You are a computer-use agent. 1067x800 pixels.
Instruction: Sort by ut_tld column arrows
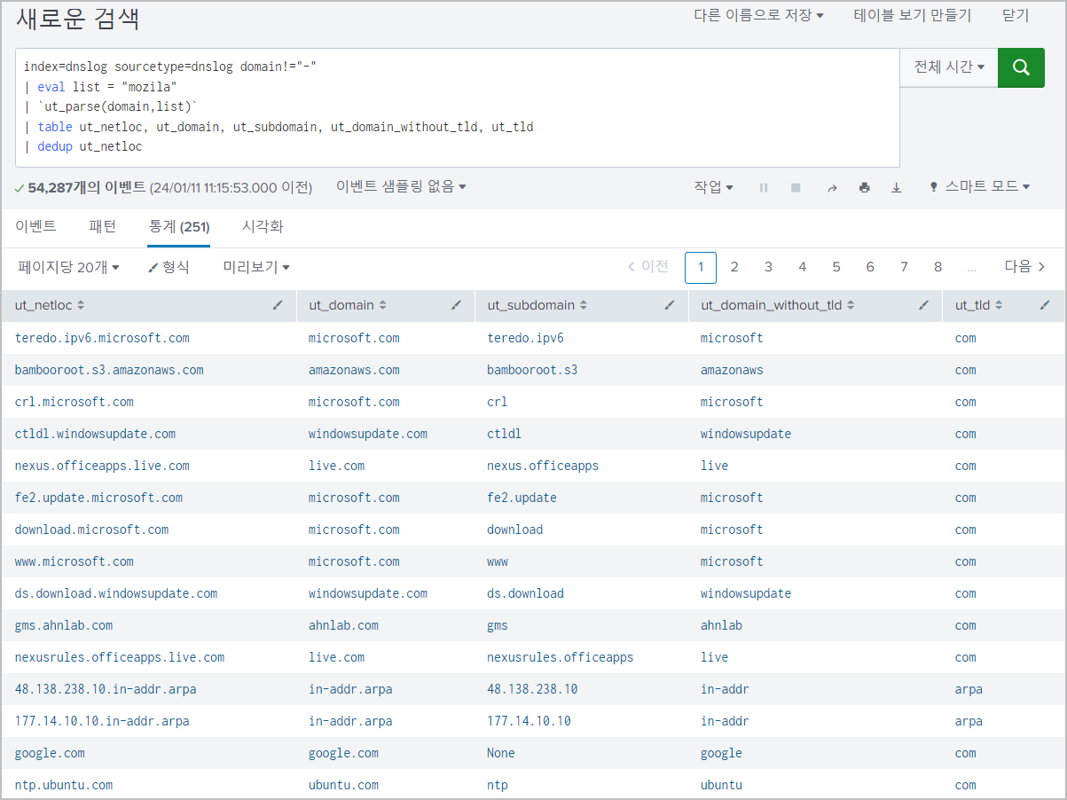pos(999,305)
